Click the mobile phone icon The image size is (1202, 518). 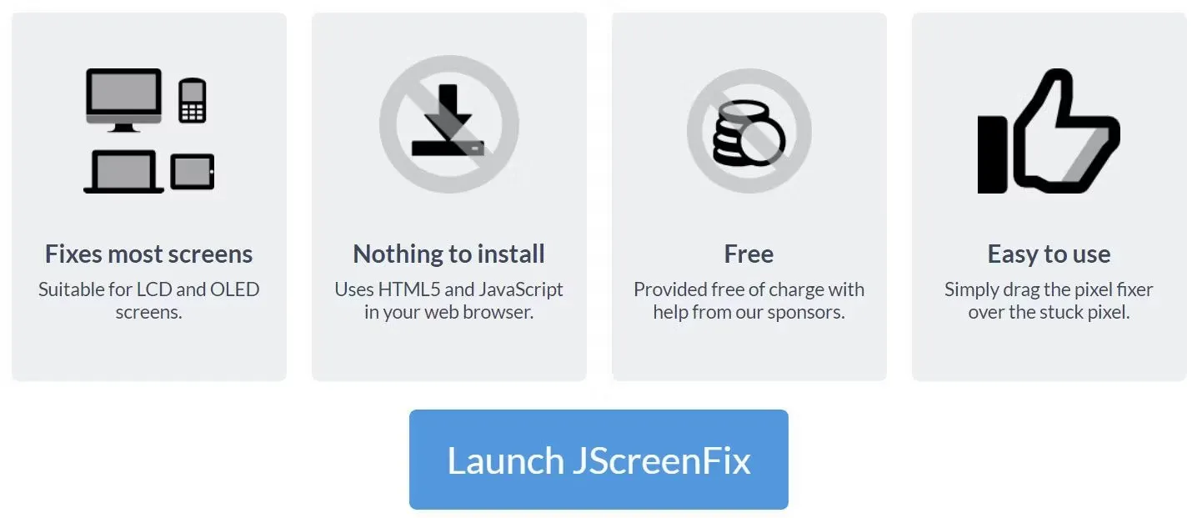coord(193,101)
